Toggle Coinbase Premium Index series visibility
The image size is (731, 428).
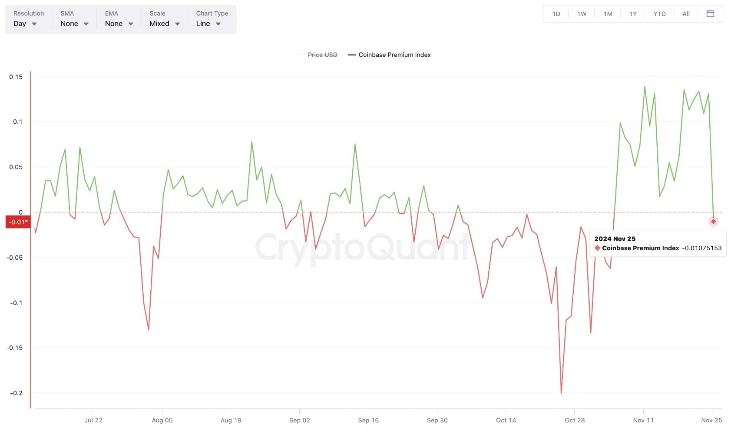[394, 55]
